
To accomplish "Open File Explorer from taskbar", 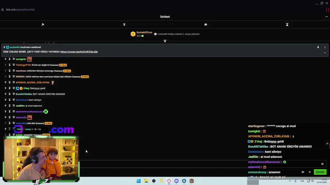I will [146, 181].
